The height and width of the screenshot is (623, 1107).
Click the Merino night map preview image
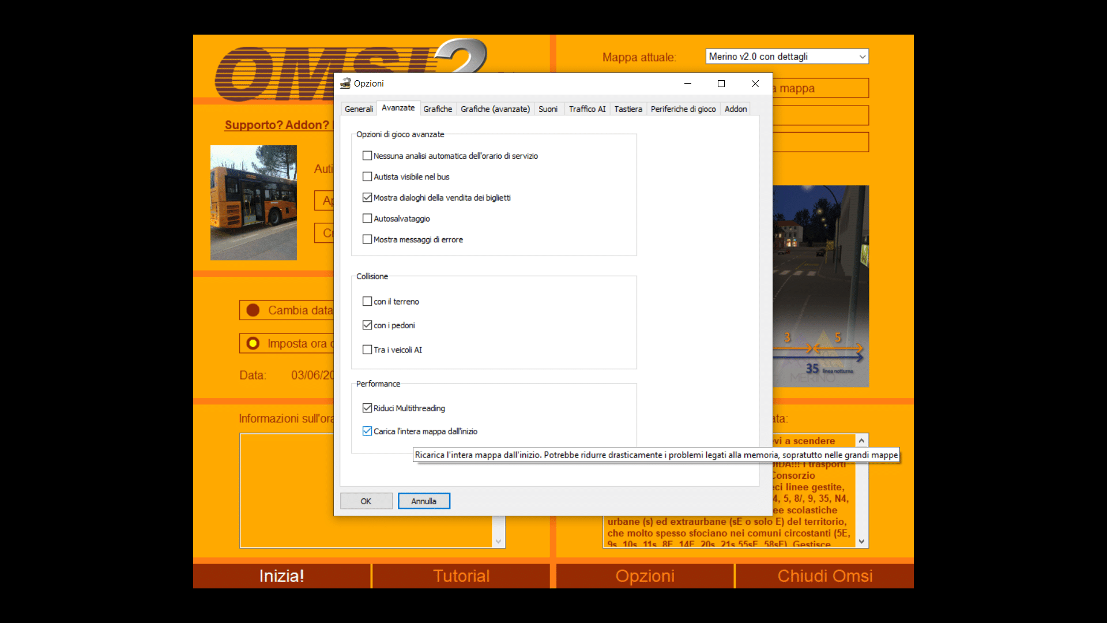point(820,286)
